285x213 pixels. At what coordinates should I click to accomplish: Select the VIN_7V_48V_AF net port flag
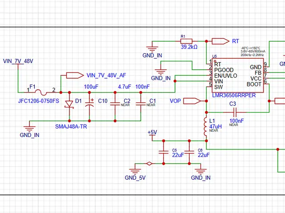[x=74, y=75]
